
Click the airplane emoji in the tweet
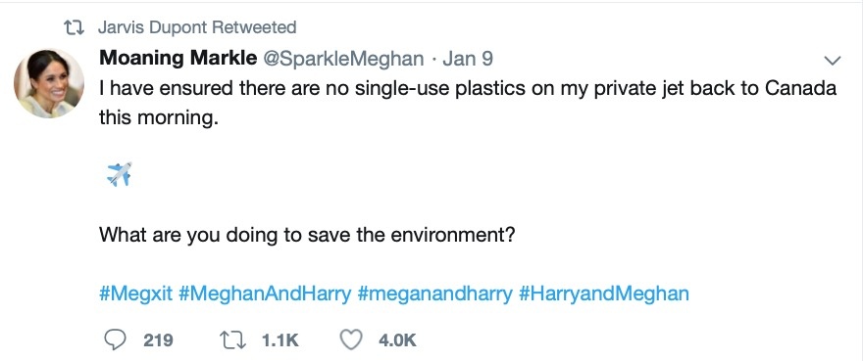pyautogui.click(x=120, y=174)
